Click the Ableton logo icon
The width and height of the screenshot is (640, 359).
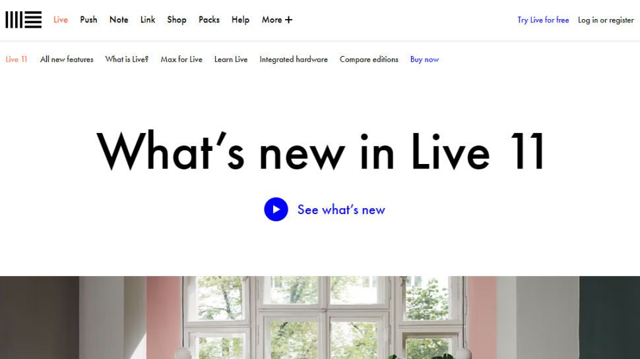point(23,20)
